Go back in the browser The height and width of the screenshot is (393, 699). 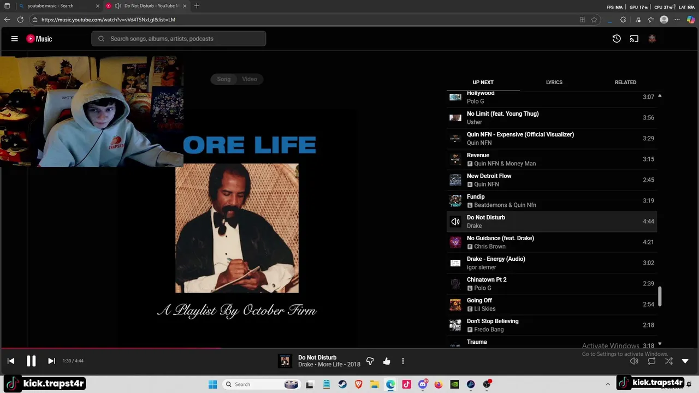(x=7, y=20)
